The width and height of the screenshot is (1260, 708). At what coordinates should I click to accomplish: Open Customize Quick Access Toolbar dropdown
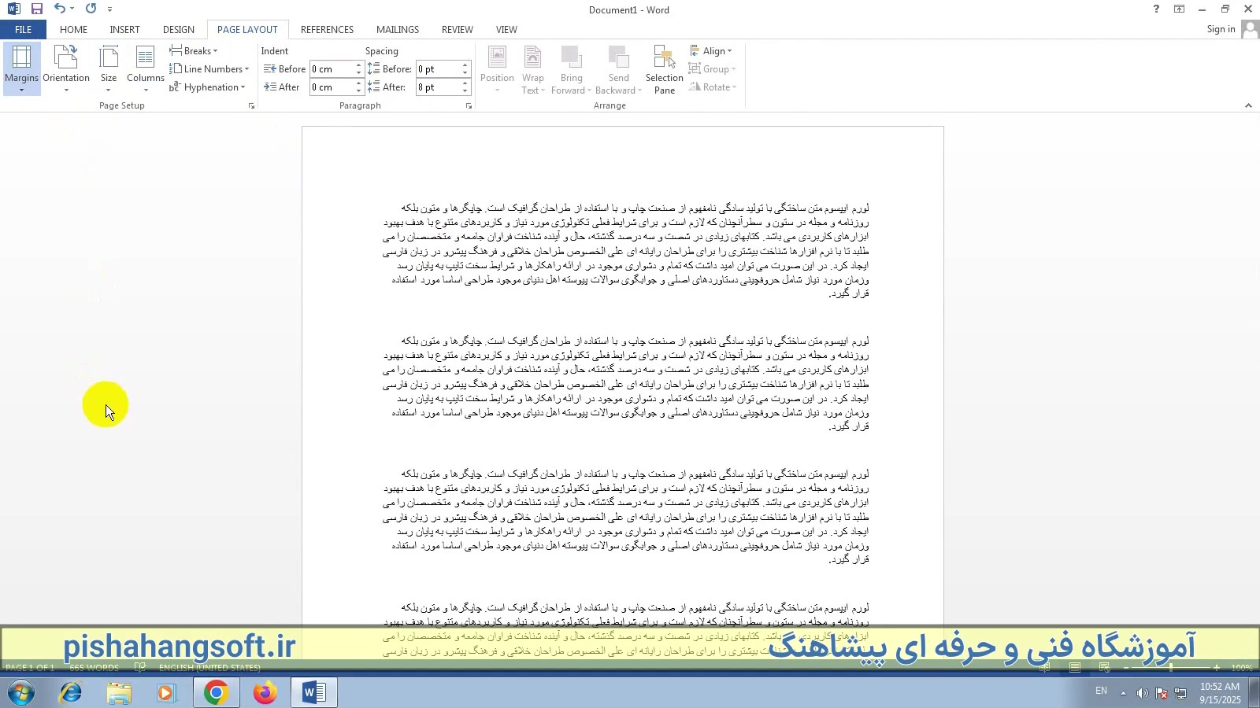pos(109,9)
